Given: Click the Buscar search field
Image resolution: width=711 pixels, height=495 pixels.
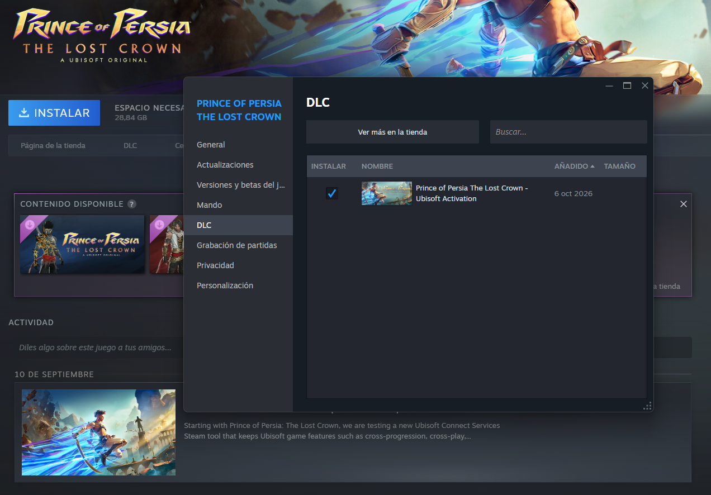Looking at the screenshot, I should pos(568,132).
